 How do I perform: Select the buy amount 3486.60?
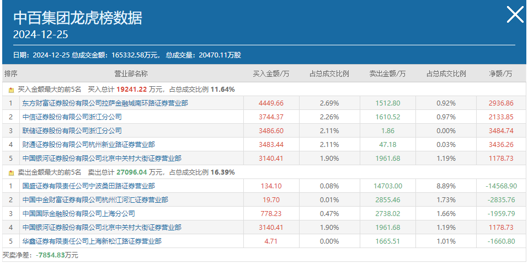(271, 131)
